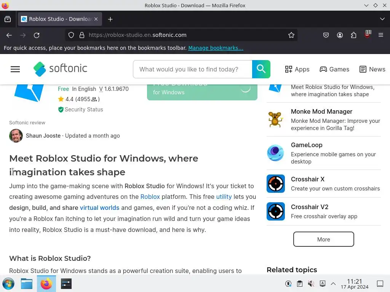Switch to Firefox in taskbar
This screenshot has height=292, width=390.
click(46, 284)
